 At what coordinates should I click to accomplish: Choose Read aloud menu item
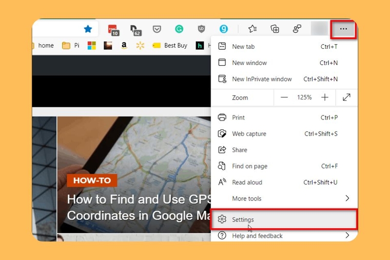(x=284, y=182)
